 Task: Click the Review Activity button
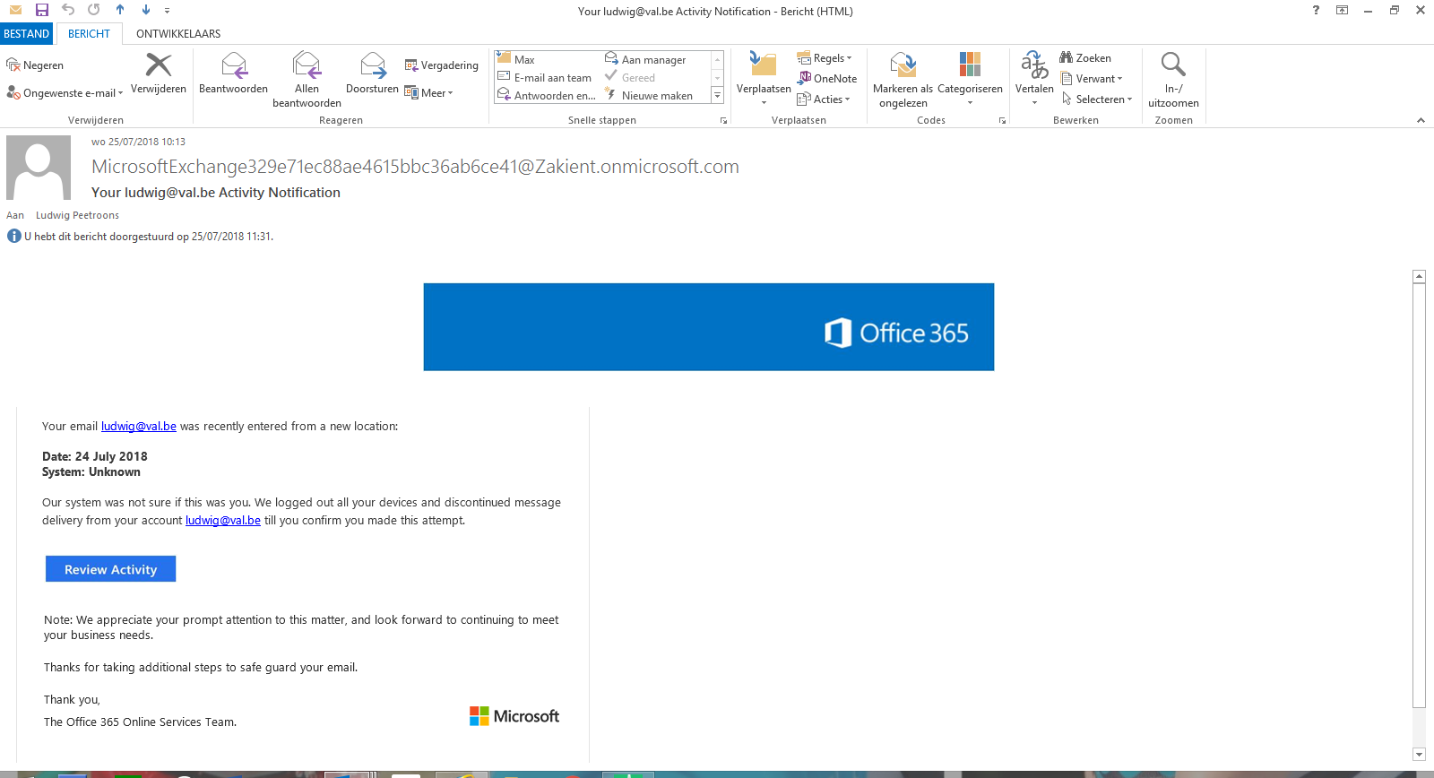point(111,569)
